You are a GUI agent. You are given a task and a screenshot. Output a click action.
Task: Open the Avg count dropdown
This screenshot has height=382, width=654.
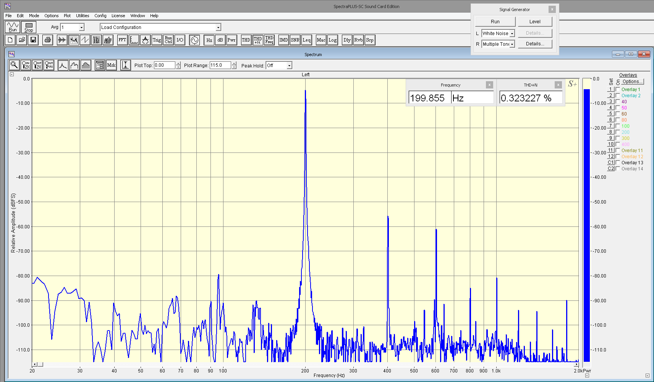tap(81, 27)
